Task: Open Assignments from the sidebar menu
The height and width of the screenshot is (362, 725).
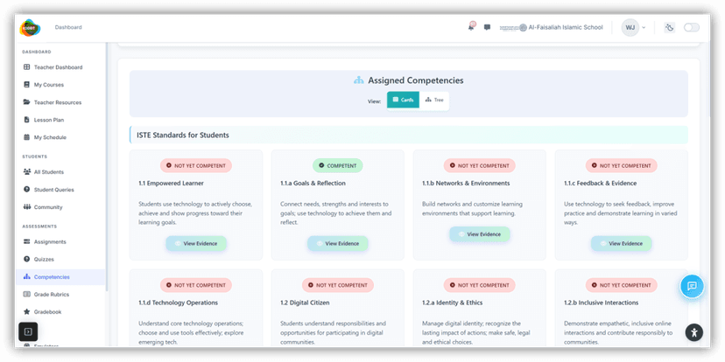Action: pos(51,241)
